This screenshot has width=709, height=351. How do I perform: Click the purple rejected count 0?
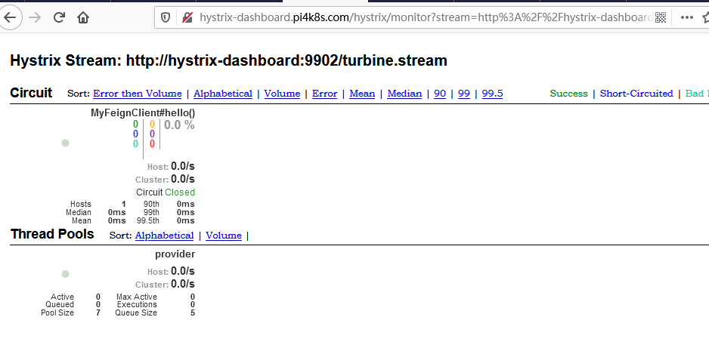click(x=153, y=134)
